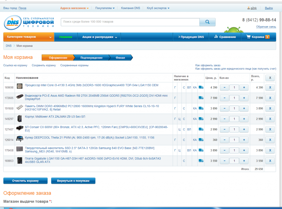Open the Новинки menu item
Viewport: 282px width, 209px height.
[66, 37]
